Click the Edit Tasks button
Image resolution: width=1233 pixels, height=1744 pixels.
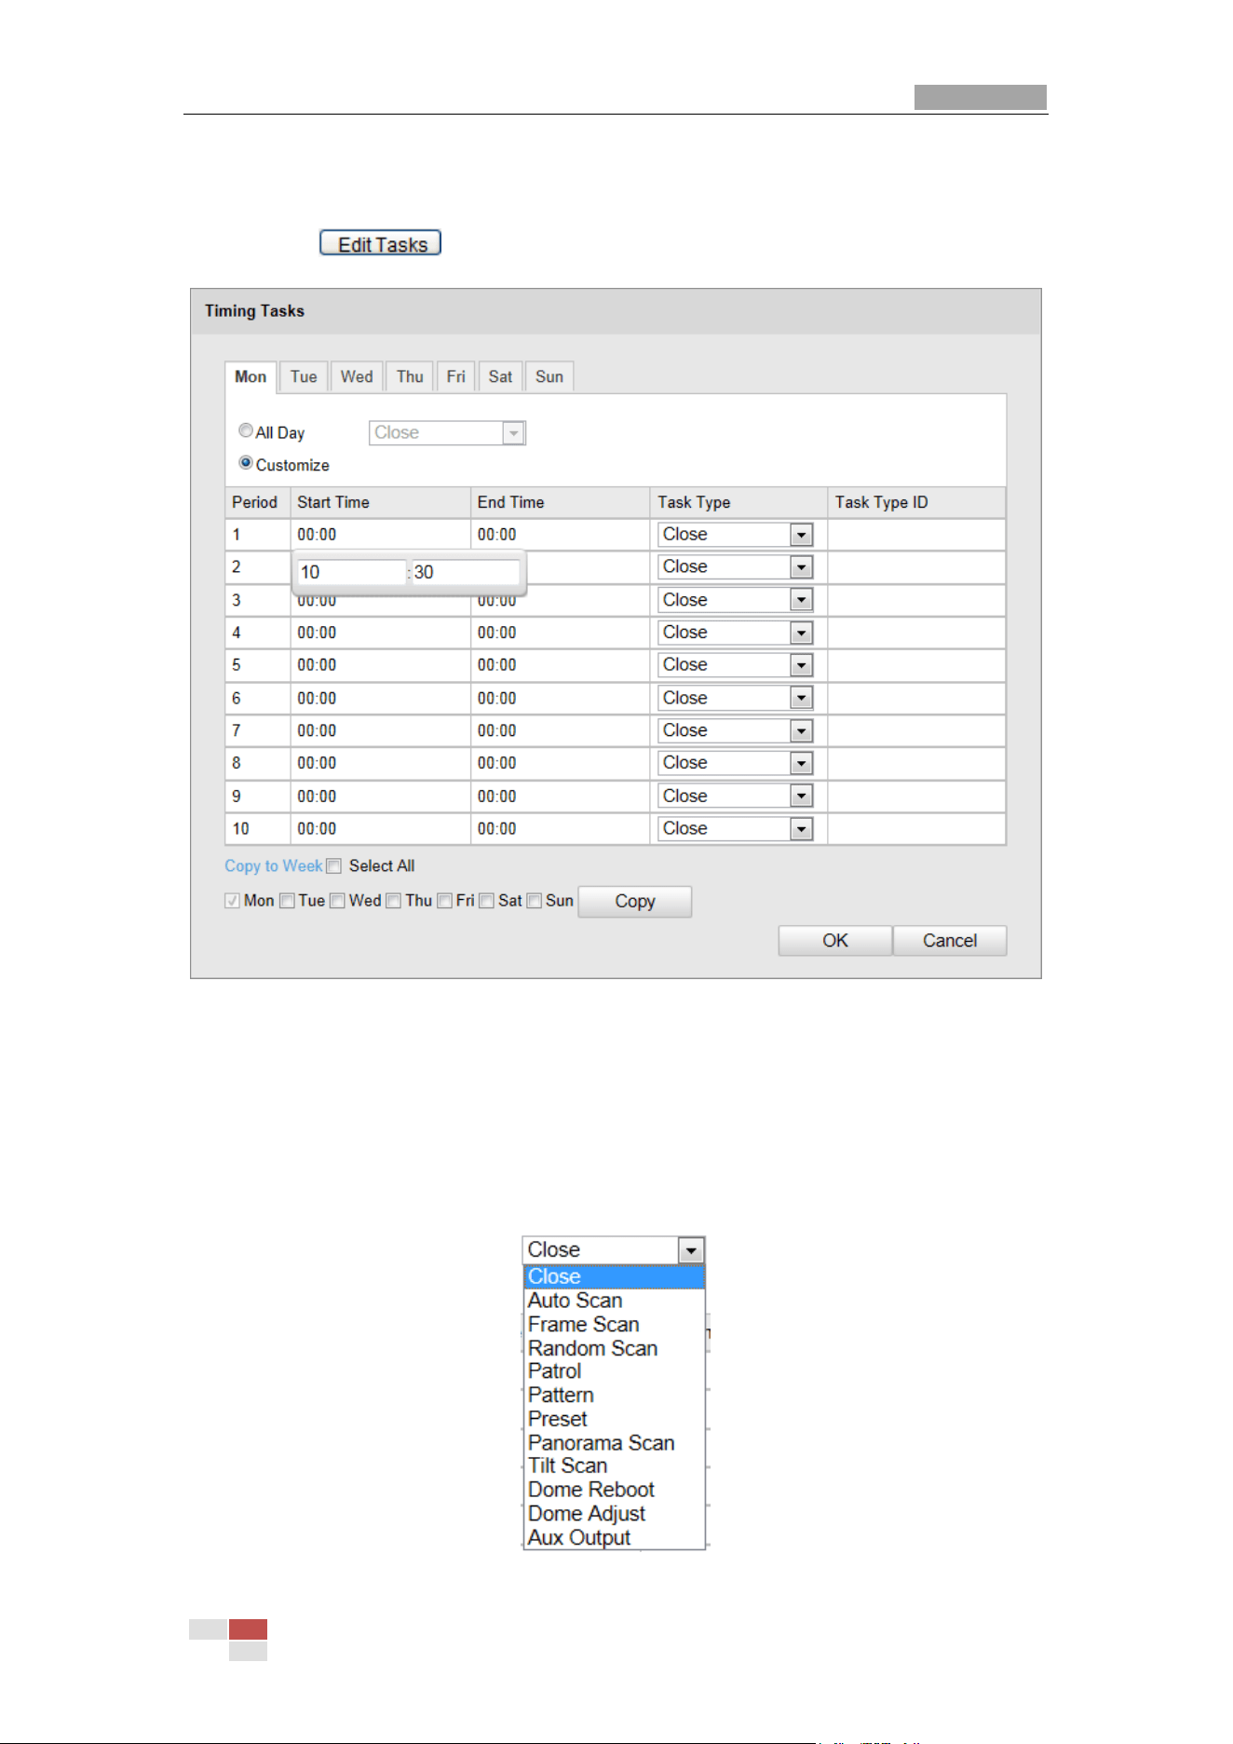click(380, 243)
